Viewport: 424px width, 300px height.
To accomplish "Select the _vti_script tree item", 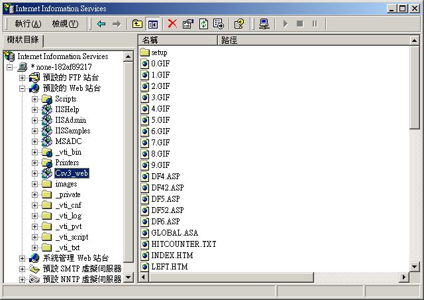I will tap(72, 237).
